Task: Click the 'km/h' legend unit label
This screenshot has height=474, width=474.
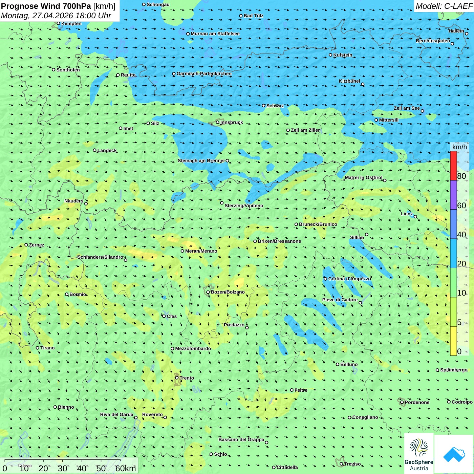Action: pos(459,147)
